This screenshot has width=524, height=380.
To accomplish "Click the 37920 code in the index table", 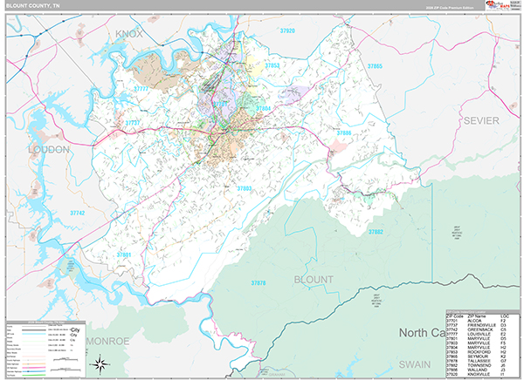I will coord(452,374).
